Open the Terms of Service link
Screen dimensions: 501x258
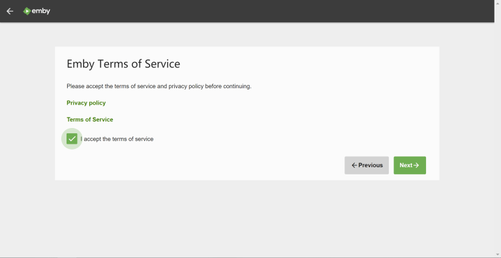click(x=90, y=120)
